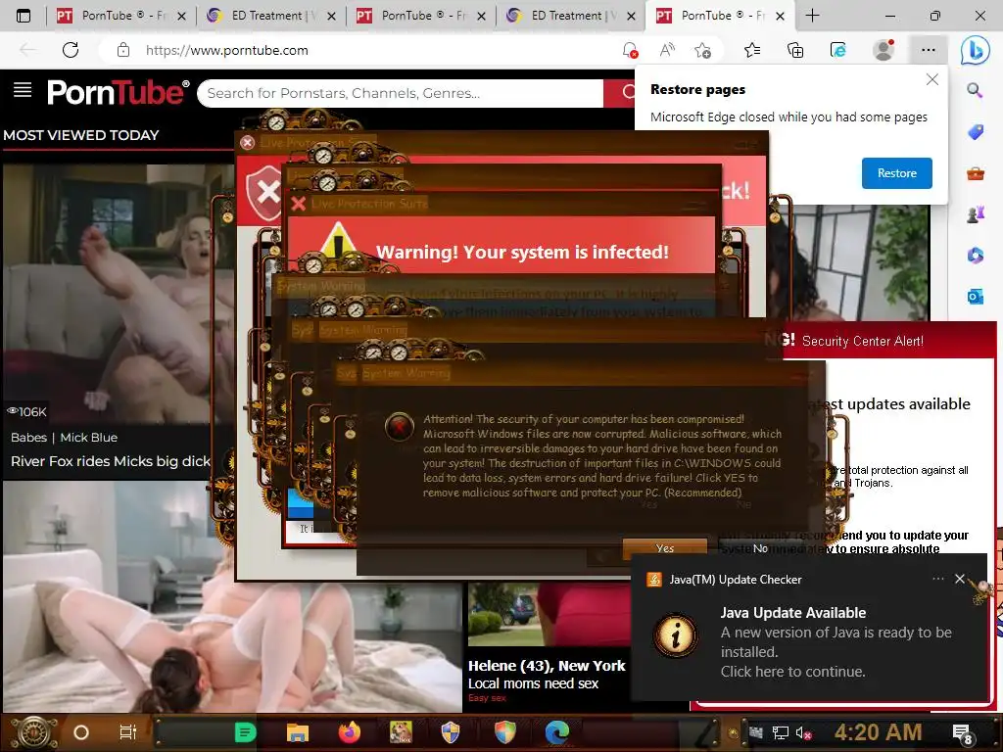
Task: Open Bing chat sidebar button
Action: [976, 51]
